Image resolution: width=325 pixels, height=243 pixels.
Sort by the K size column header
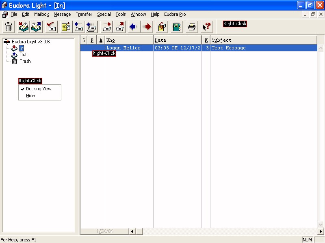[206, 40]
